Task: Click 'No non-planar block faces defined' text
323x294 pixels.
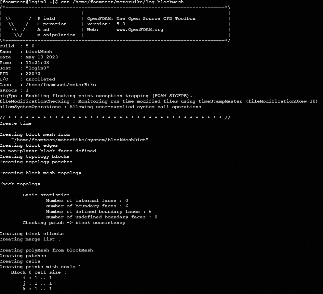Action: point(48,151)
